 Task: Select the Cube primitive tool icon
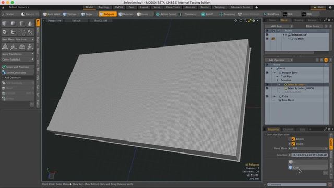pyautogui.click(x=5, y=23)
